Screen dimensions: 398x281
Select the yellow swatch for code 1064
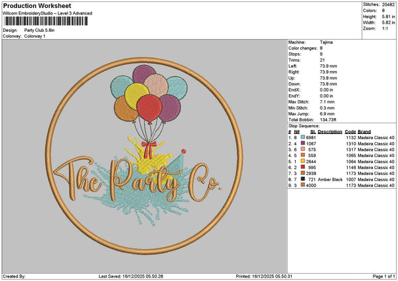pos(303,161)
